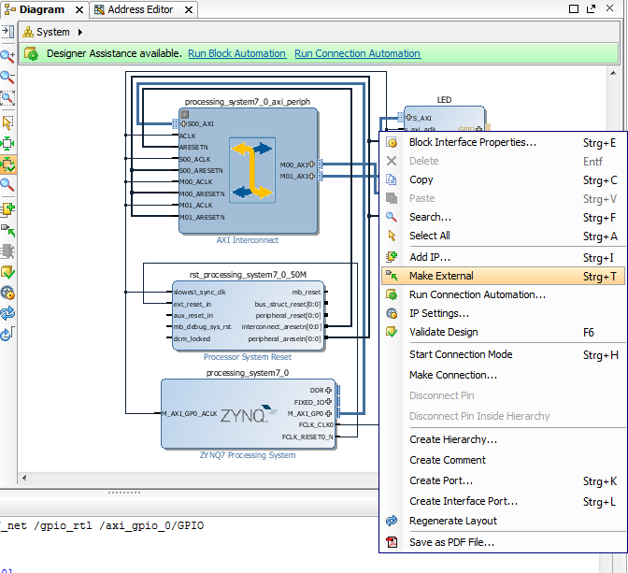Click the peripheral_aresetn[0:0] pin label
628x573 pixels.
(284, 339)
